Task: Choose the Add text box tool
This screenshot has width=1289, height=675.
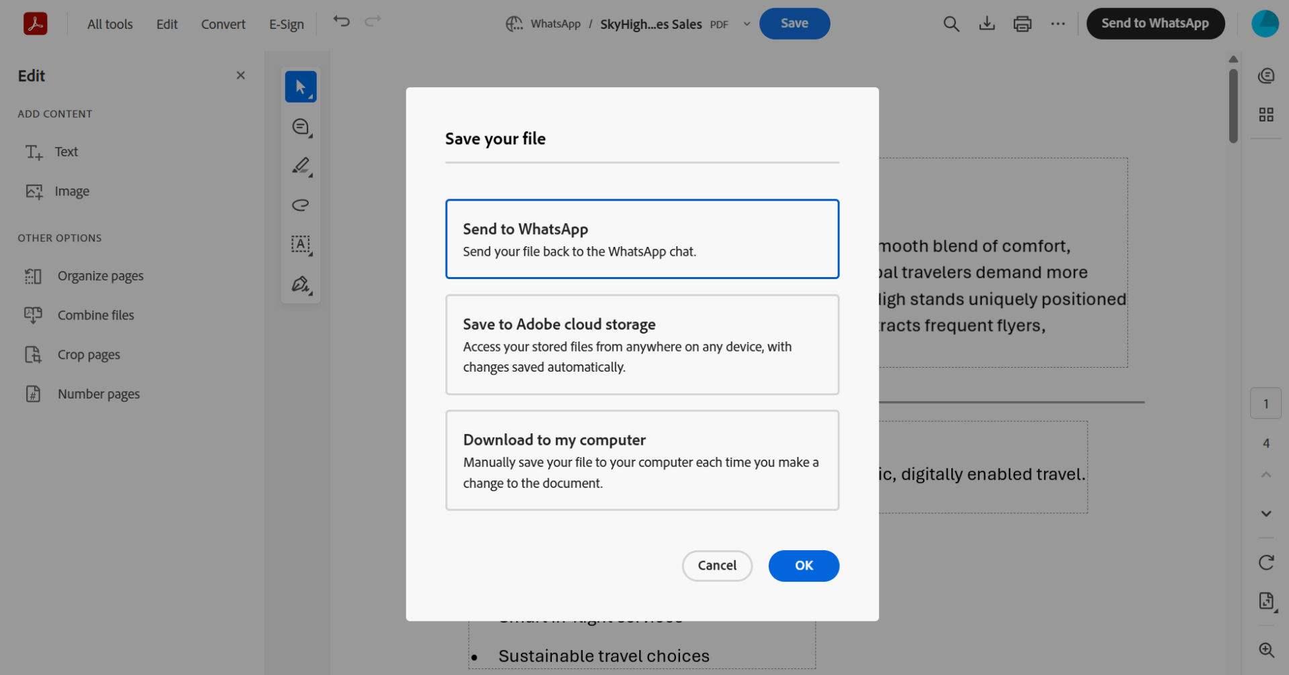Action: click(x=300, y=245)
